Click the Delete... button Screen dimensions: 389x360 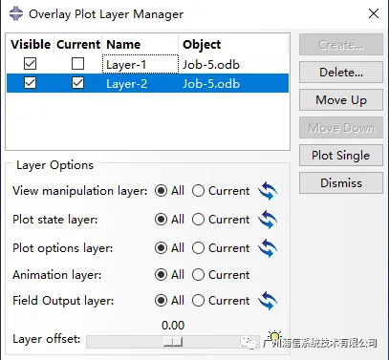(x=341, y=73)
